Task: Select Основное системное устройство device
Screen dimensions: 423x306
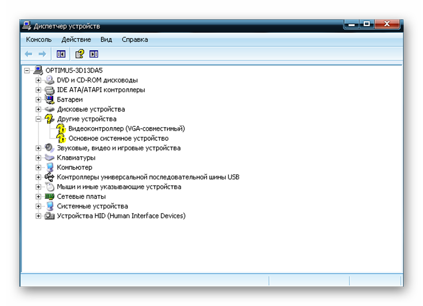Action: pos(118,138)
